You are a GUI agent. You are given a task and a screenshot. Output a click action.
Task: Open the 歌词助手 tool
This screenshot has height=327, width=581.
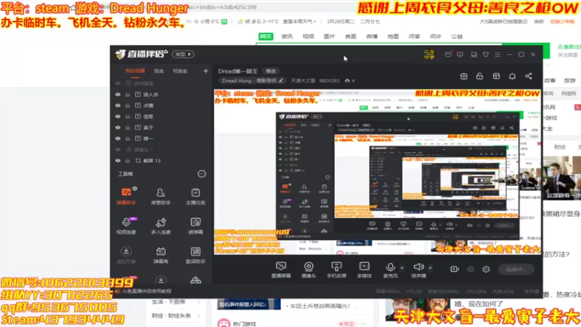[195, 255]
